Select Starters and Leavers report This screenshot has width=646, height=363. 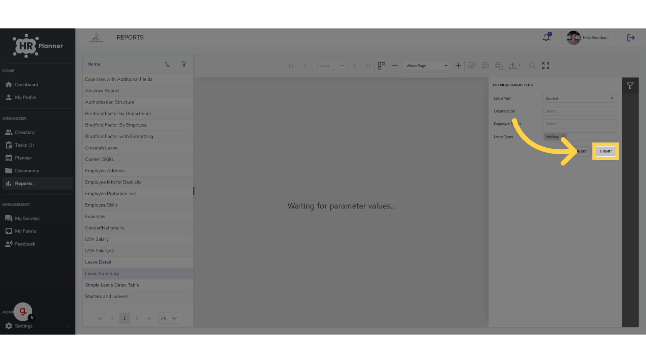point(138,296)
